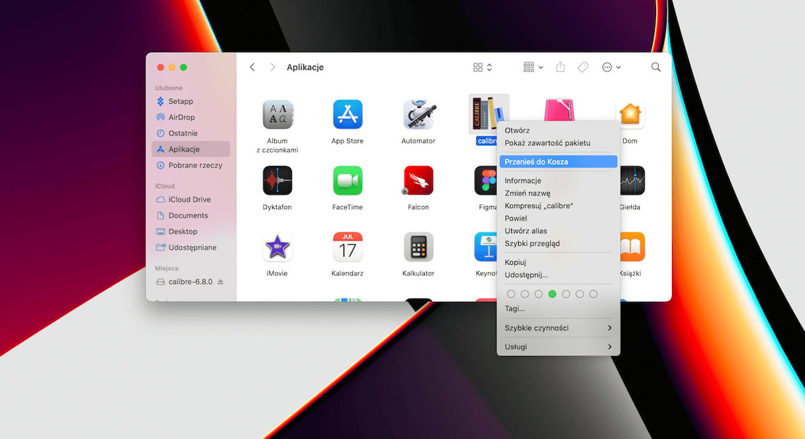Choose Kopiuj from the context menu

559,262
